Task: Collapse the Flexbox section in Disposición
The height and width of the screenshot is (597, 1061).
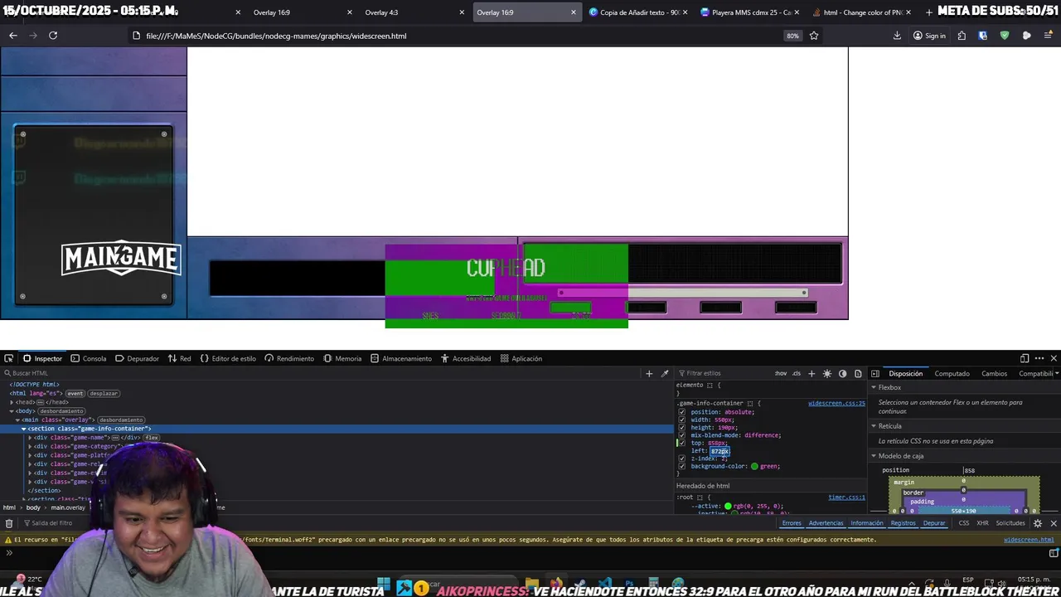Action: 874,387
